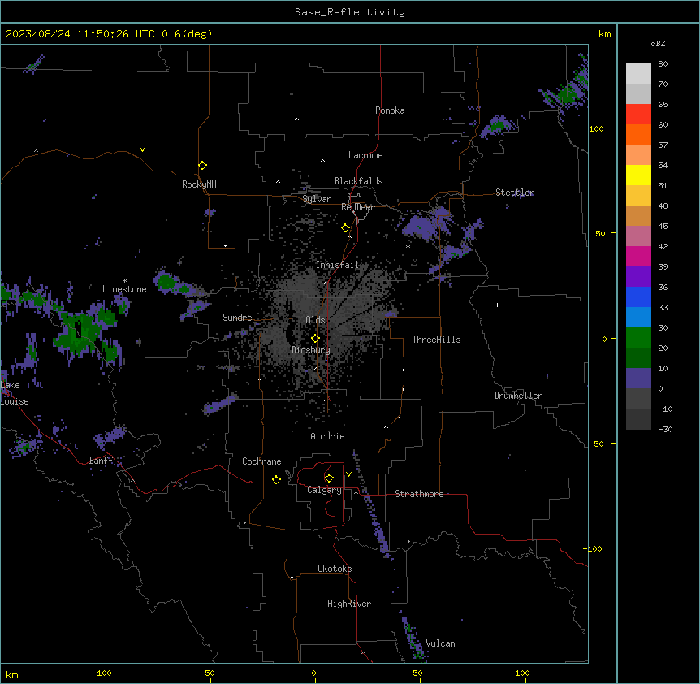Click the Sundre label
Viewport: 700px width, 684px height.
[237, 318]
